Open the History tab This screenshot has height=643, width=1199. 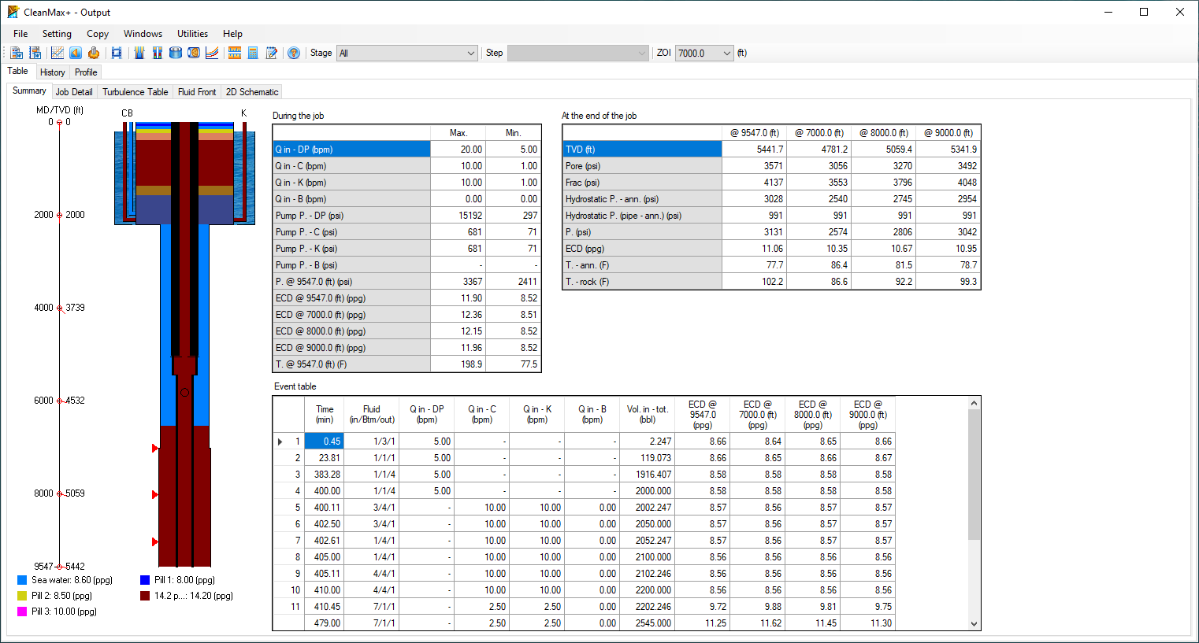tap(53, 72)
